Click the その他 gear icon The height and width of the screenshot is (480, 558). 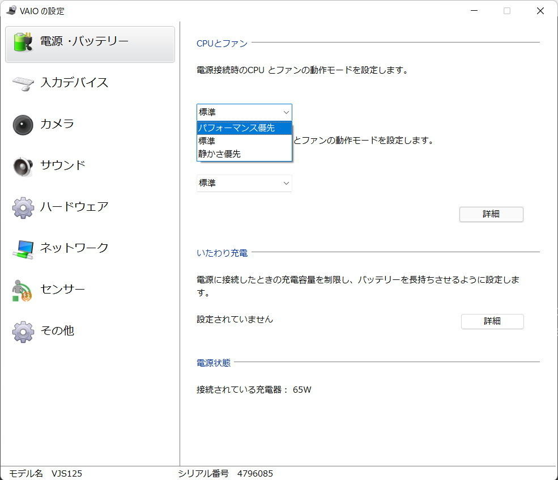pyautogui.click(x=23, y=332)
